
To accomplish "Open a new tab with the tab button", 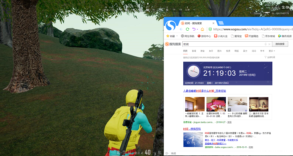I will pos(221,23).
